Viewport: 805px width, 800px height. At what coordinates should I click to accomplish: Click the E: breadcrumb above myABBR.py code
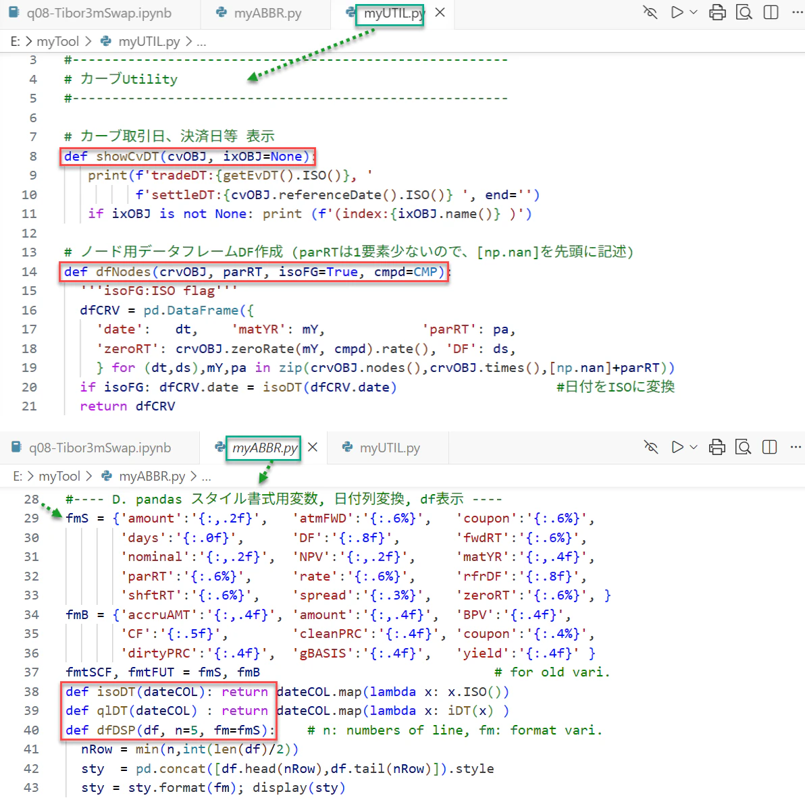coord(18,476)
